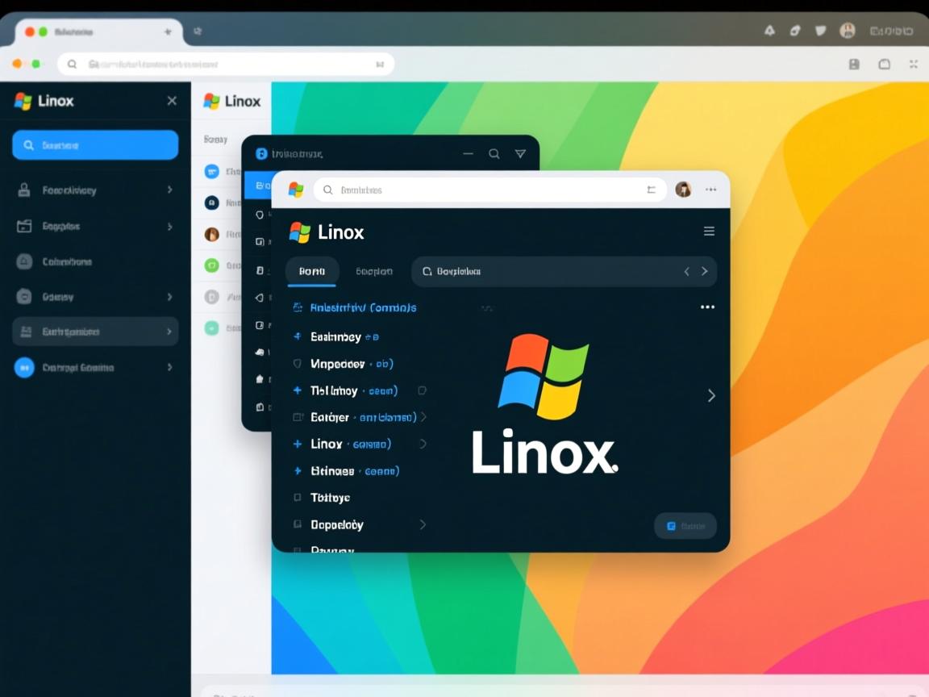Image resolution: width=929 pixels, height=697 pixels.
Task: Toggle the square checkbox next to the Toolbox item
Action: 295,497
